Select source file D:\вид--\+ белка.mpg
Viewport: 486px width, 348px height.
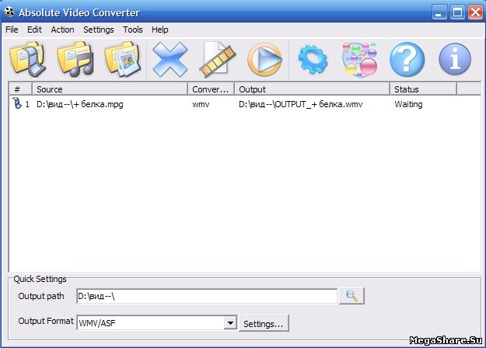tap(80, 104)
